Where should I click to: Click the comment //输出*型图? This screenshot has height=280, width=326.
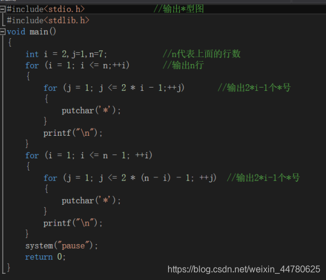179,9
